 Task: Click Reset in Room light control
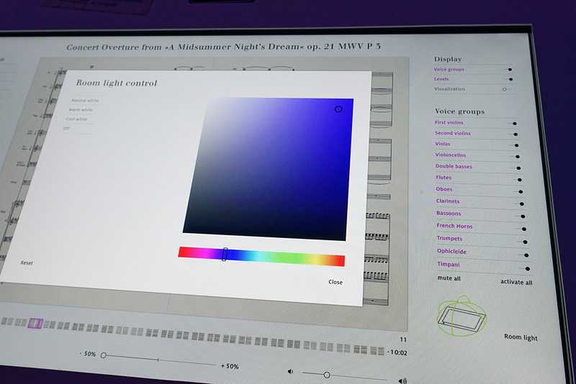pos(27,263)
